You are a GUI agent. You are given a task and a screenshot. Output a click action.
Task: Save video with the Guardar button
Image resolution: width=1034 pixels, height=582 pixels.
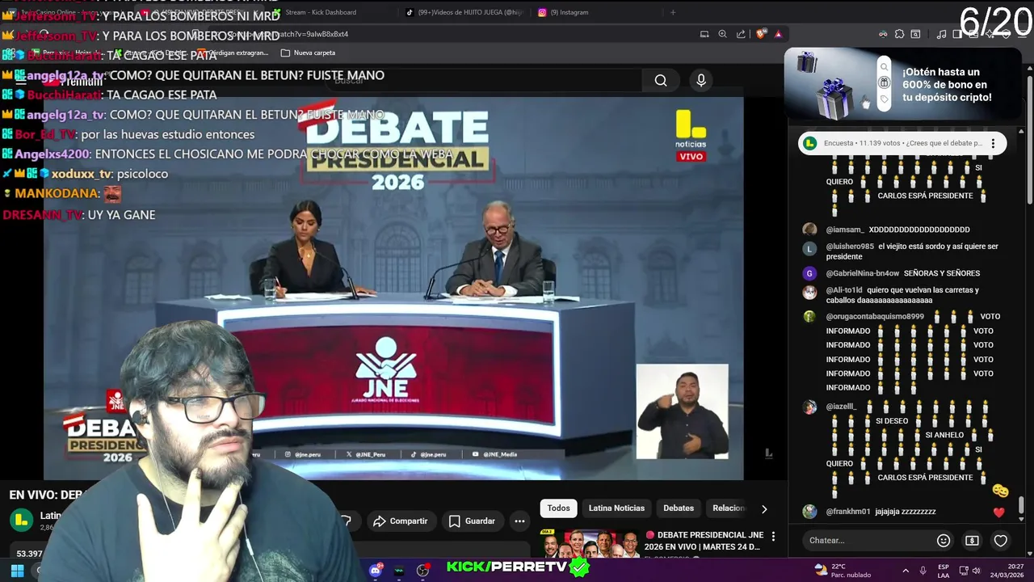click(472, 521)
